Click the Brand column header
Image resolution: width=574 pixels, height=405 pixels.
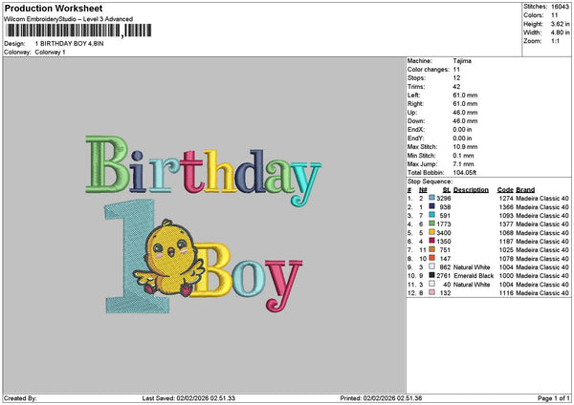(x=525, y=189)
